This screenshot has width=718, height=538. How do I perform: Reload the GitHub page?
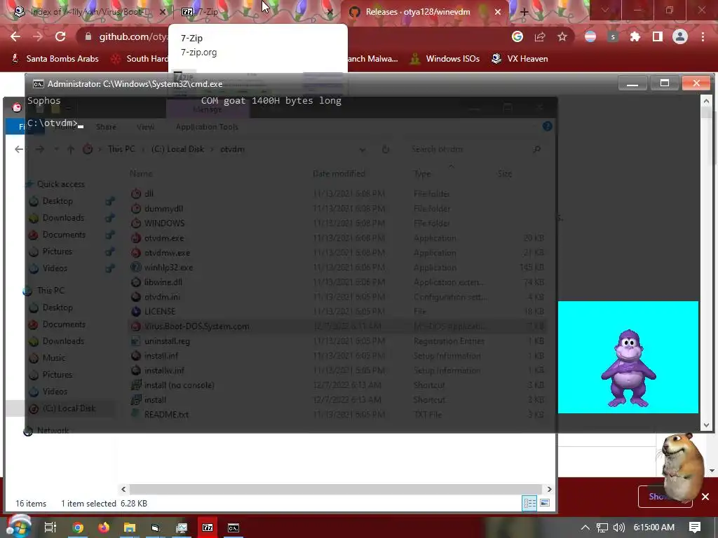click(60, 36)
